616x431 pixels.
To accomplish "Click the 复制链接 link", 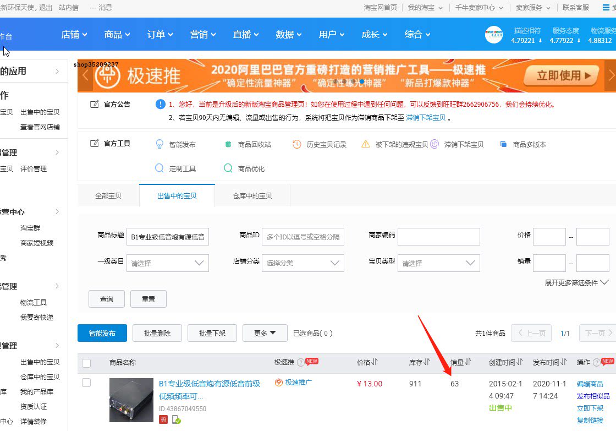I will [x=590, y=421].
